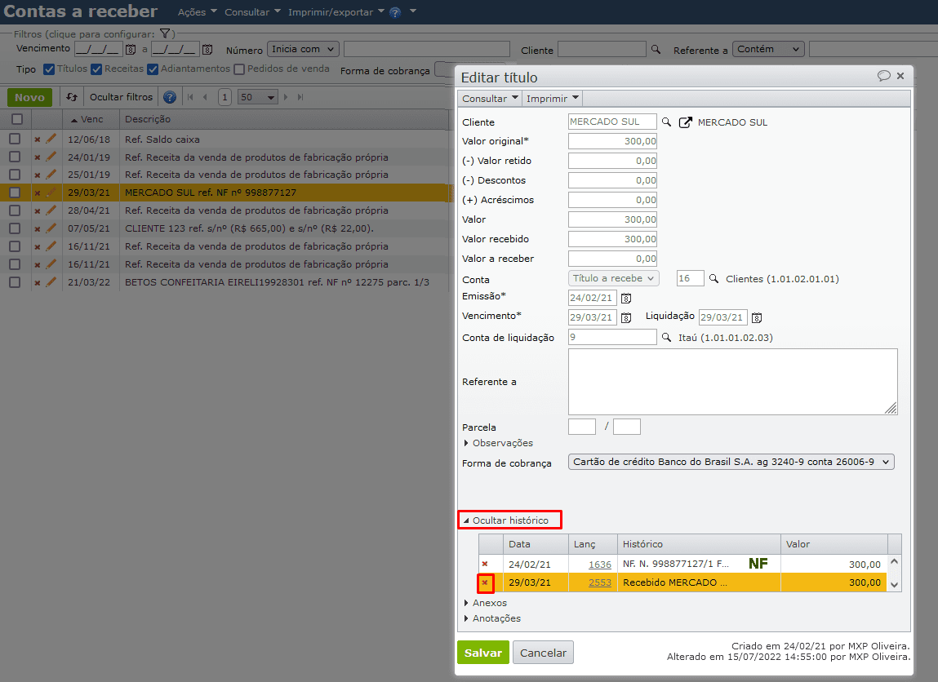Open second Vencimento date calendar picker
The image size is (938, 682).
tap(207, 50)
